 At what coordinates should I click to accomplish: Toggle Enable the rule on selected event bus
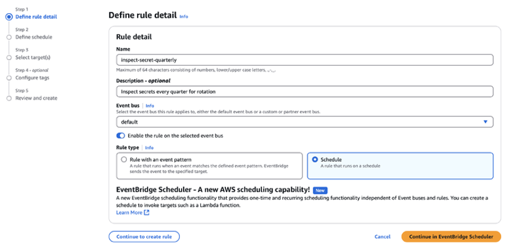point(121,136)
